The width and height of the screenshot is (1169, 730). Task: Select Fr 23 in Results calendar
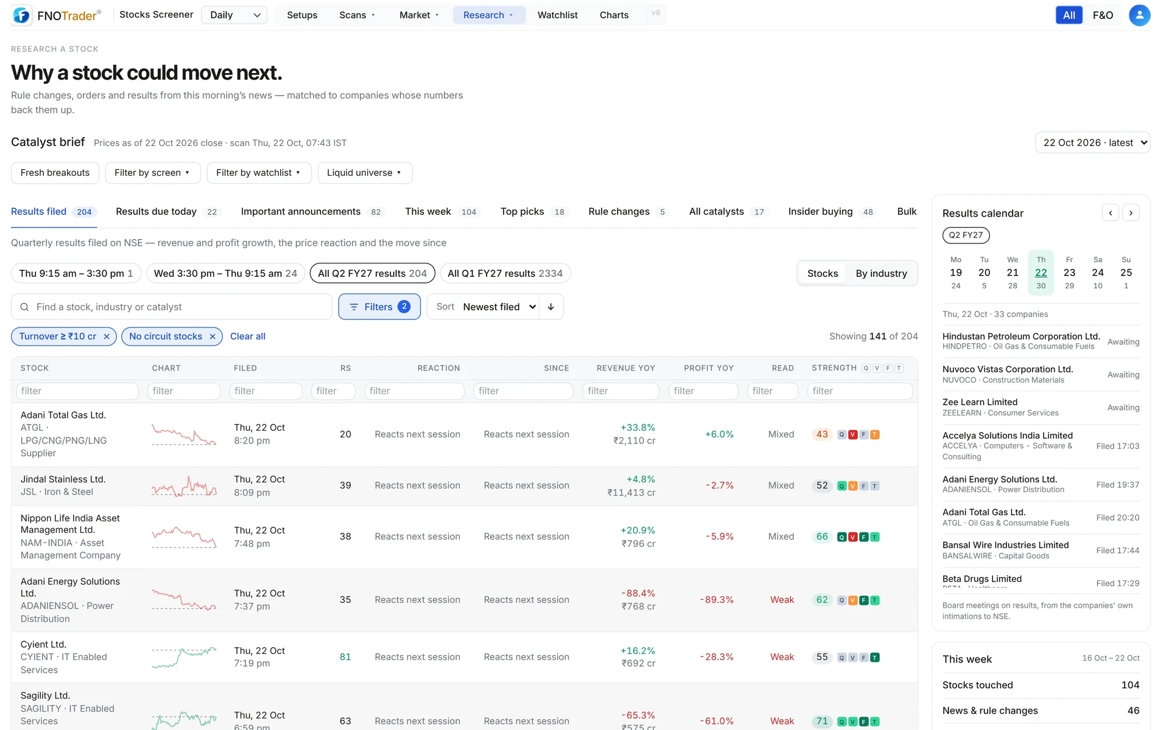(1069, 273)
